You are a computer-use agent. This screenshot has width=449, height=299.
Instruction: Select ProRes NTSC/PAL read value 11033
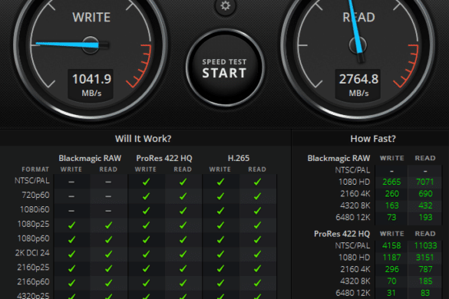425,246
